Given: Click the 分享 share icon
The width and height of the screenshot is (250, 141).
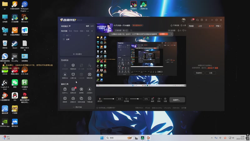Looking at the screenshot, I should coord(183,25).
